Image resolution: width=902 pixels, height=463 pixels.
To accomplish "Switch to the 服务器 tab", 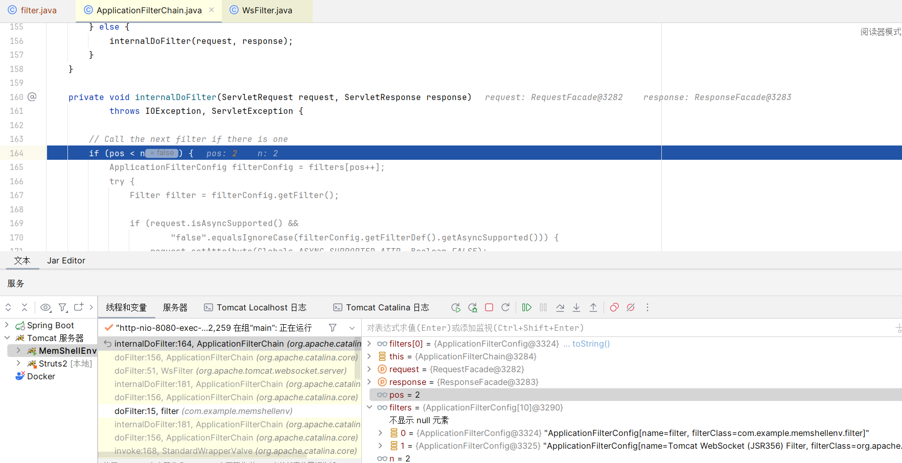I will click(175, 307).
